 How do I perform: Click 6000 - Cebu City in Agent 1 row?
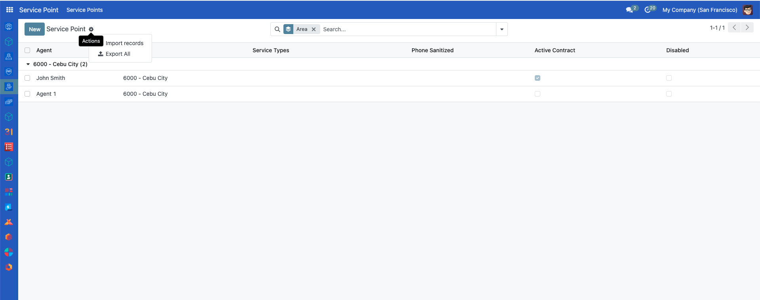(x=145, y=94)
